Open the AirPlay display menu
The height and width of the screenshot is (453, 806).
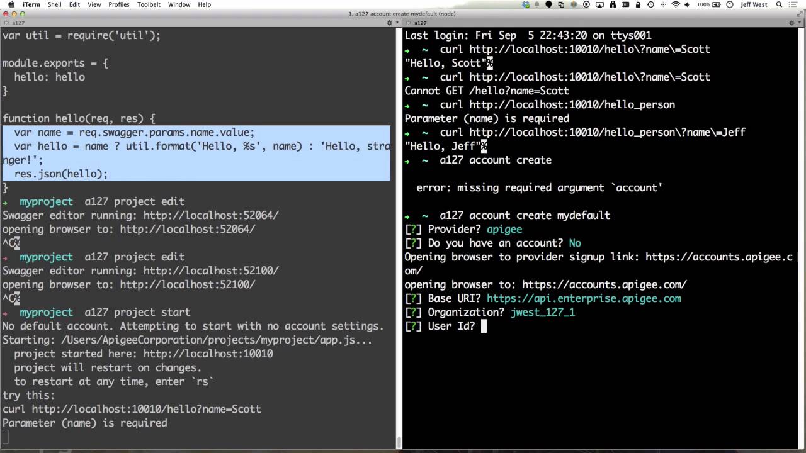599,4
